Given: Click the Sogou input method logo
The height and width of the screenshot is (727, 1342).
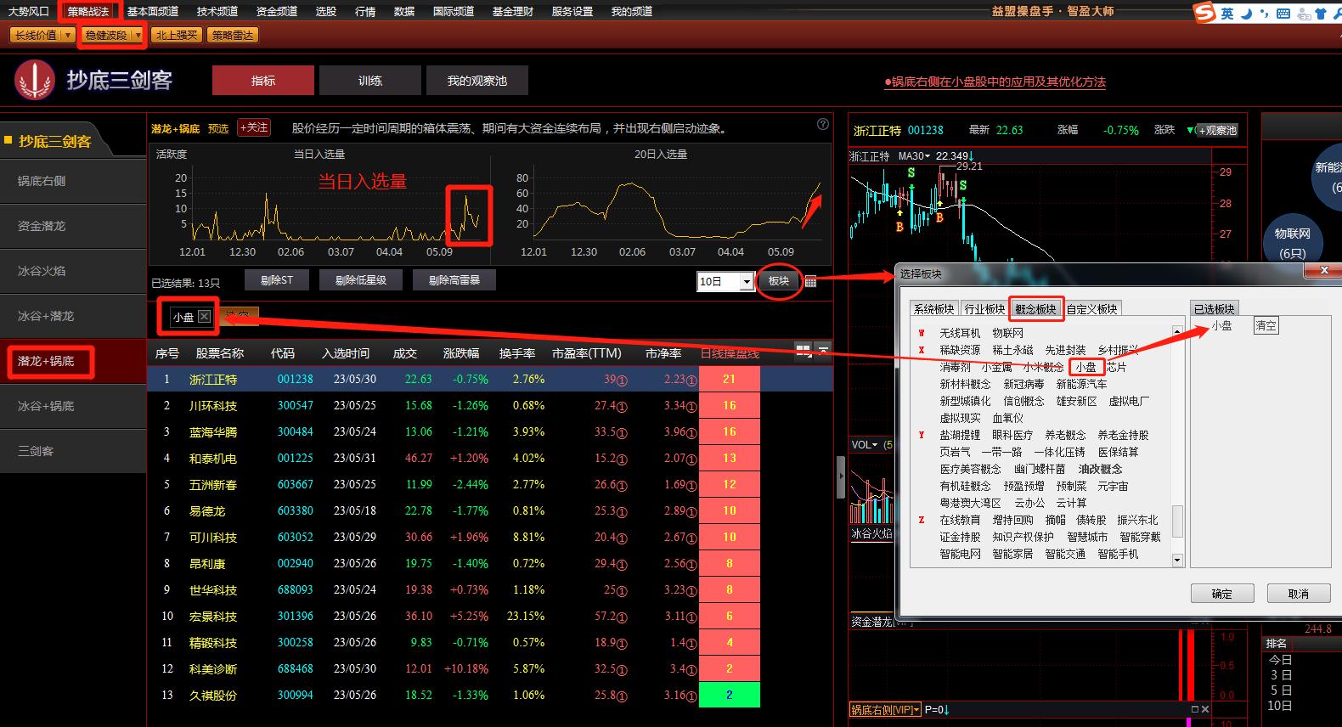Looking at the screenshot, I should [x=1204, y=13].
